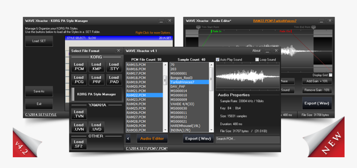Click the Load .PCM button
Screen dimensions: 357x168
coord(79,67)
